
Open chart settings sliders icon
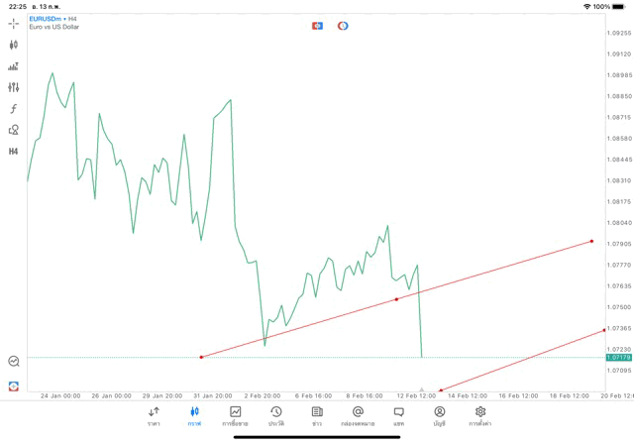pyautogui.click(x=14, y=87)
